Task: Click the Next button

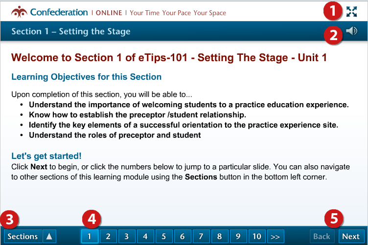Action: [x=351, y=236]
